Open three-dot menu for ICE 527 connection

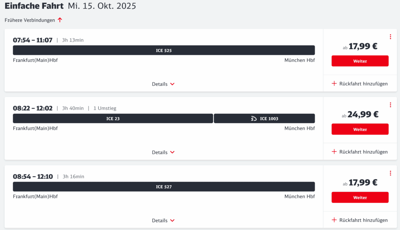pyautogui.click(x=390, y=173)
